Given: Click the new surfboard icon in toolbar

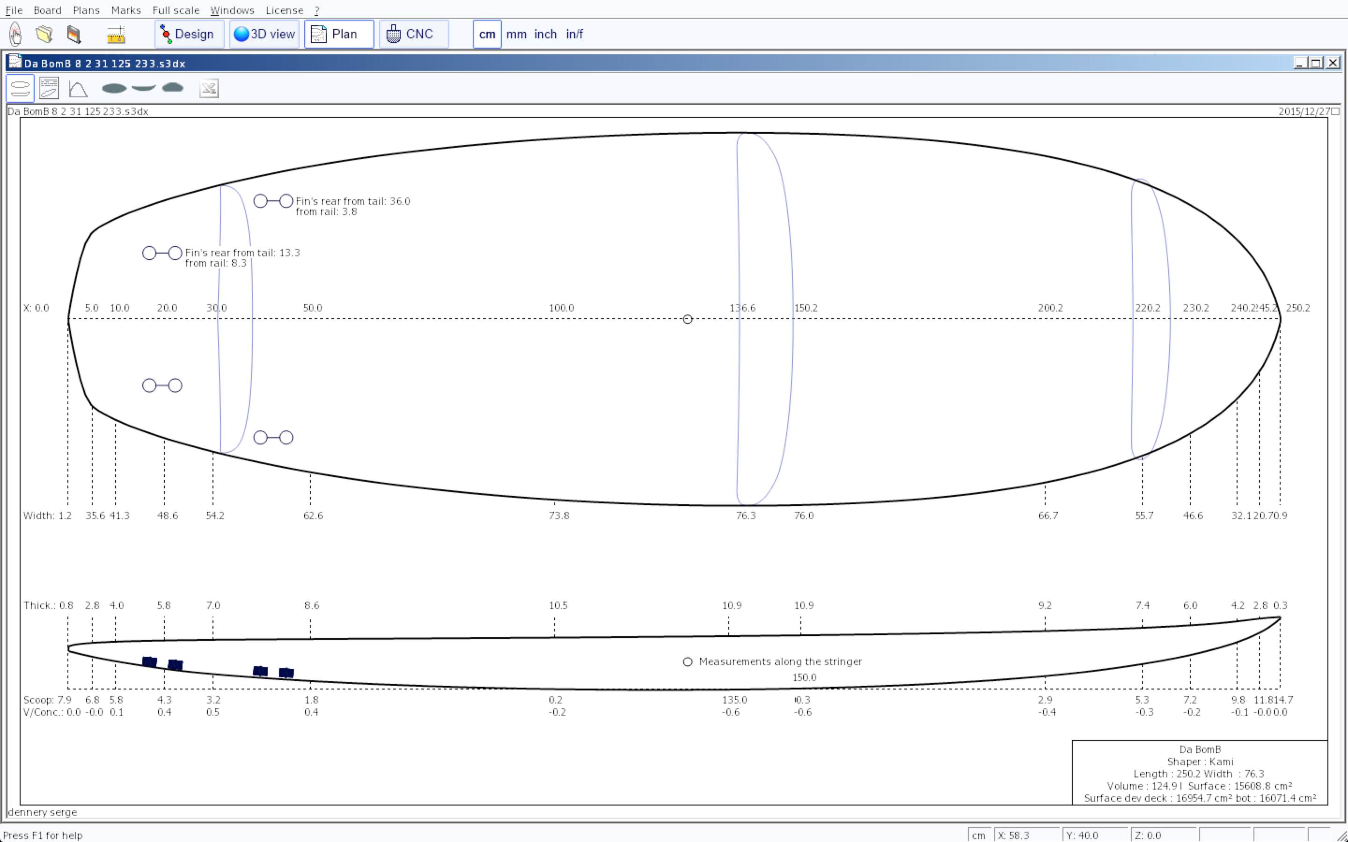Looking at the screenshot, I should pyautogui.click(x=15, y=34).
